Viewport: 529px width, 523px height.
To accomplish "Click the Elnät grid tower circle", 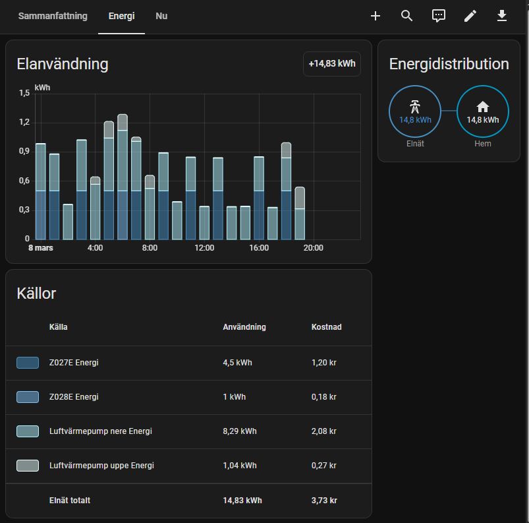I will point(415,111).
